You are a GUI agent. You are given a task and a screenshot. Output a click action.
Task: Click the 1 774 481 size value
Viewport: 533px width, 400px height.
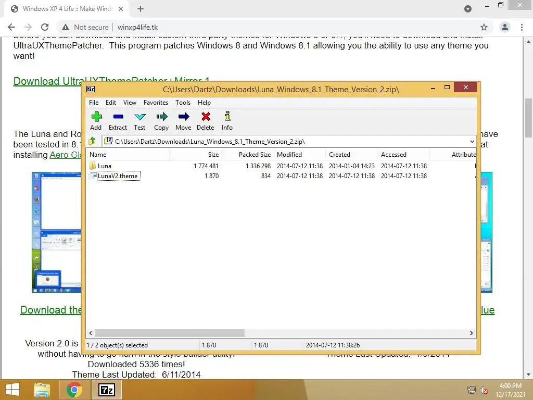point(206,166)
